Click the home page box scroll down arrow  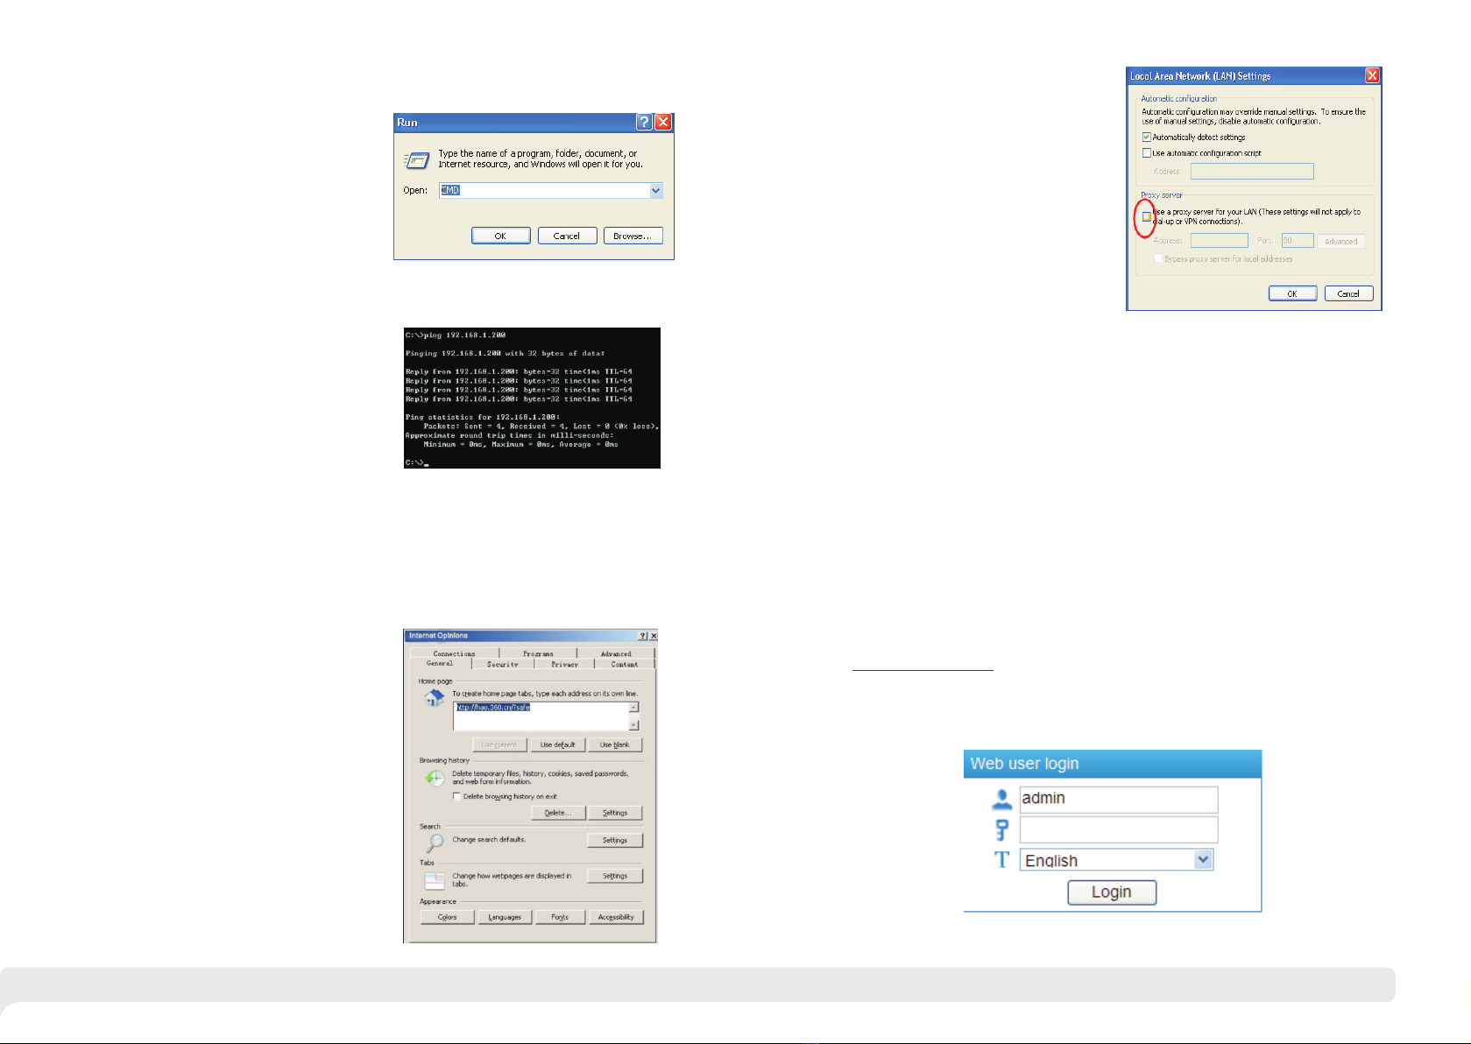click(634, 725)
